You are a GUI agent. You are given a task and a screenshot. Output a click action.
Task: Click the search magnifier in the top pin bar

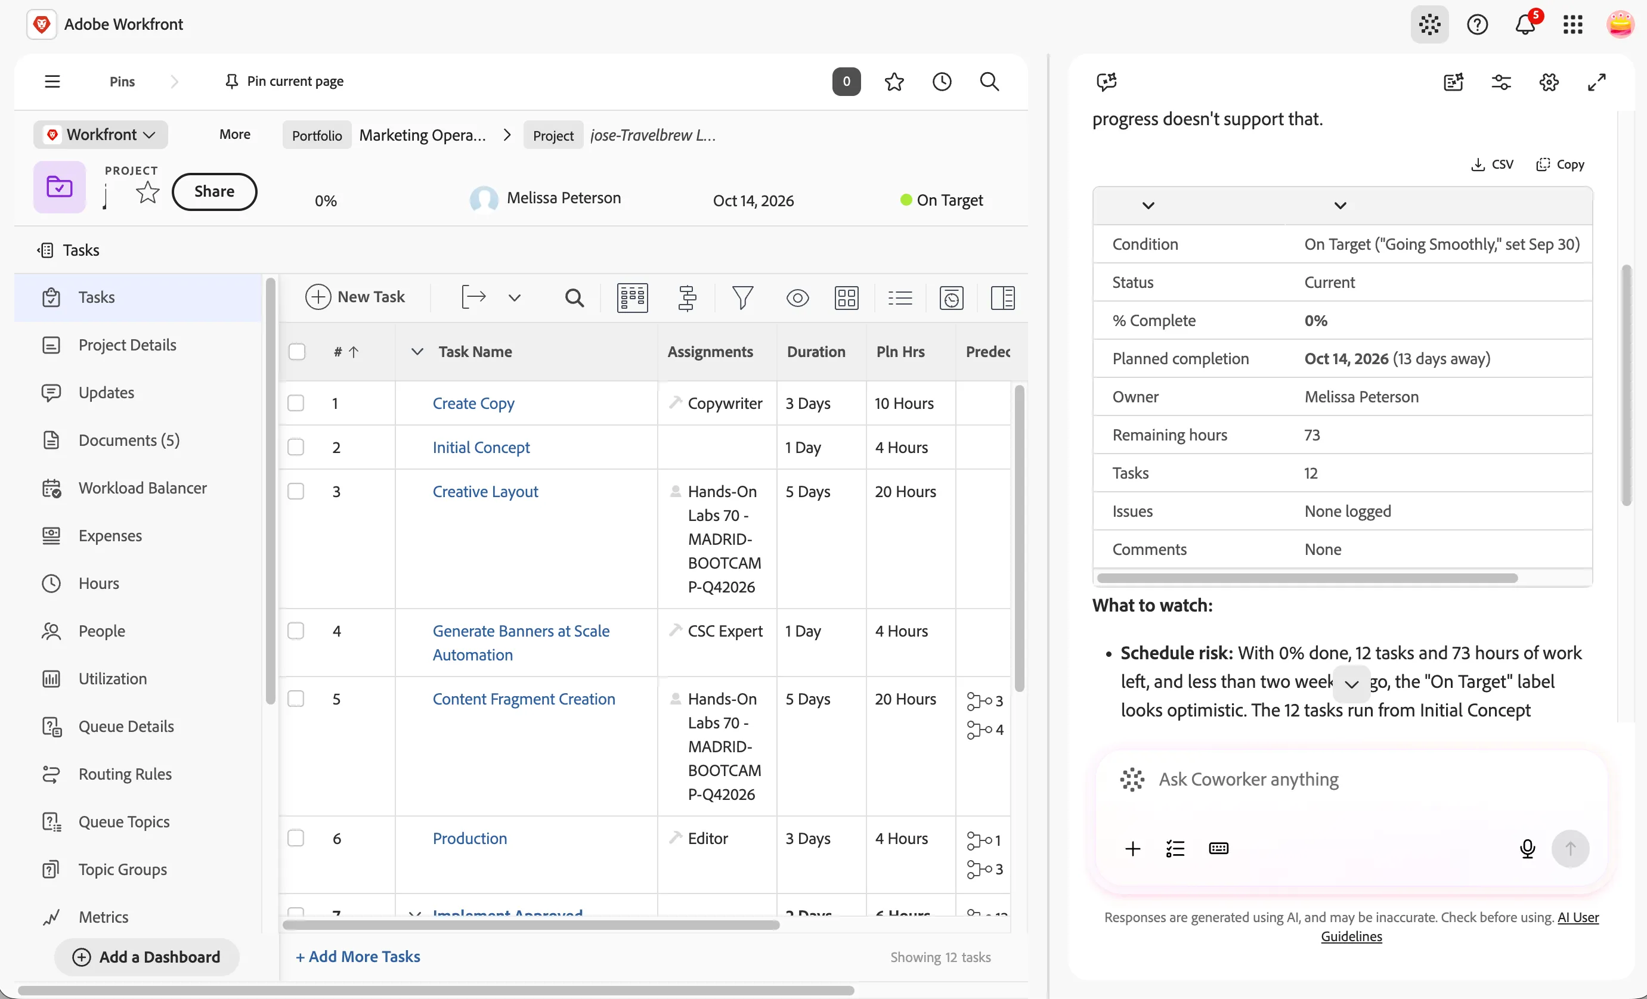[x=989, y=82]
